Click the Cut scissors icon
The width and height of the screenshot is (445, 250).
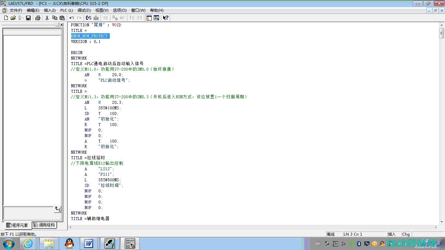(x=47, y=18)
